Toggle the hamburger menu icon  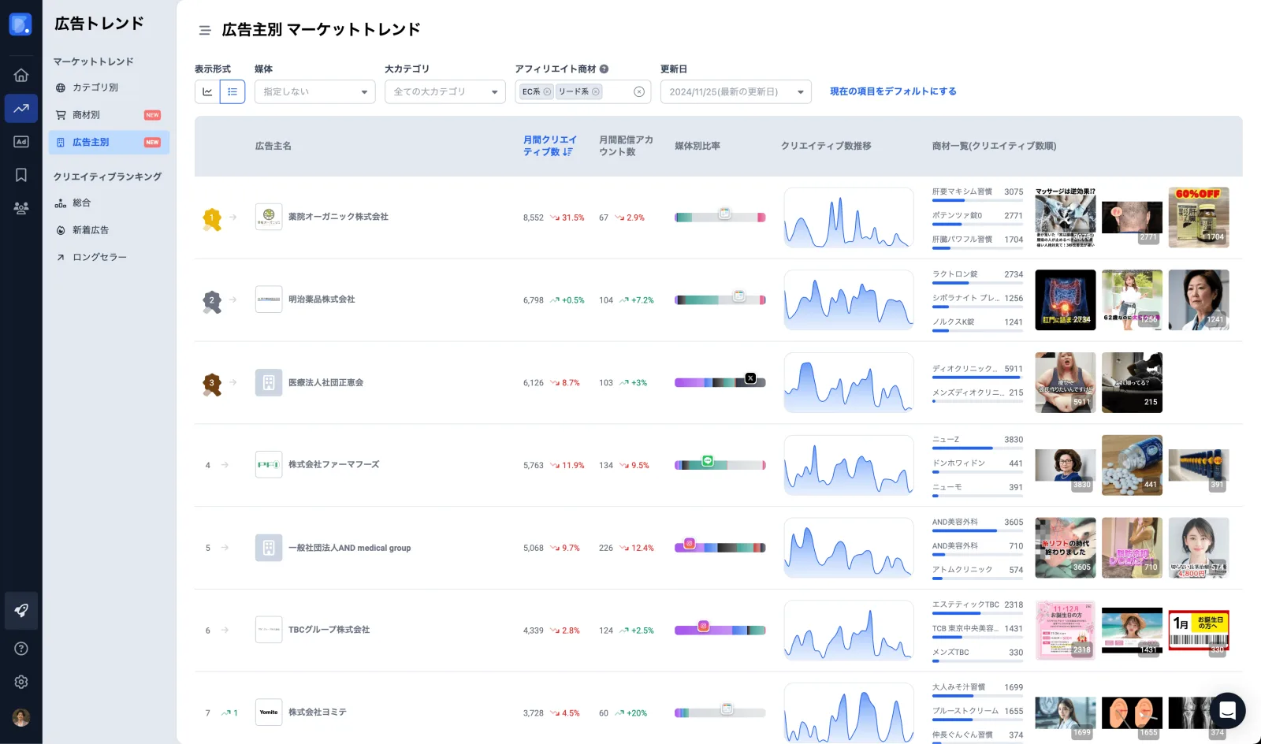pyautogui.click(x=205, y=30)
